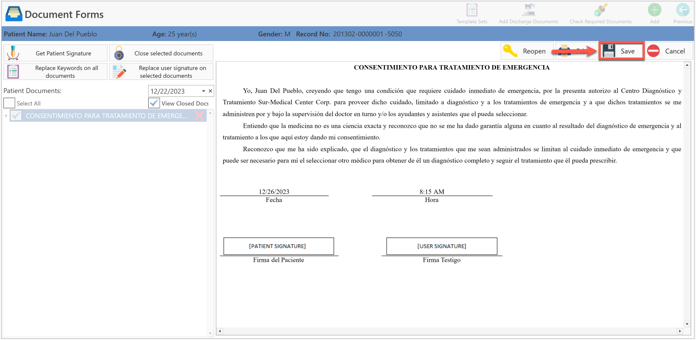
Task: Click Check Required Documents icon
Action: (x=600, y=10)
